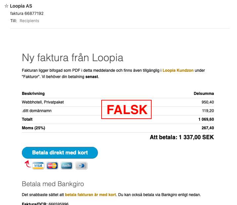The width and height of the screenshot is (237, 205).
Task: Click the sender name Loopia AS
Action: pos(21,6)
